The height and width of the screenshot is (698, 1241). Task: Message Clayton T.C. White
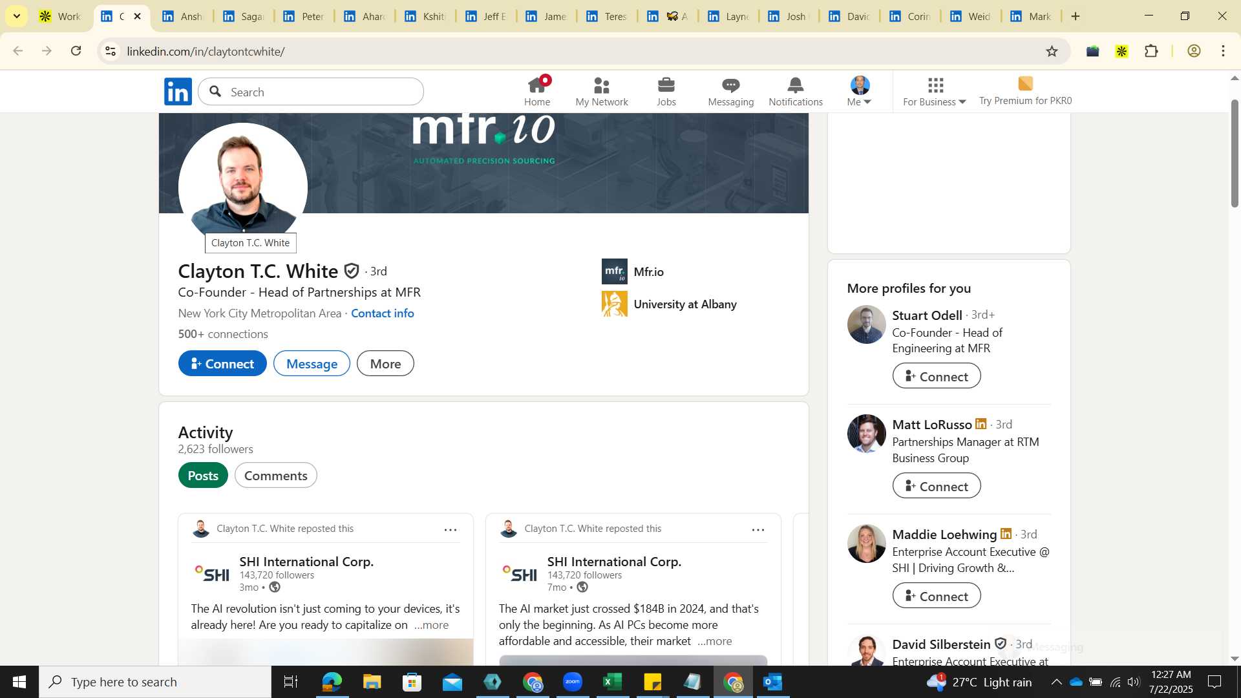coord(312,363)
